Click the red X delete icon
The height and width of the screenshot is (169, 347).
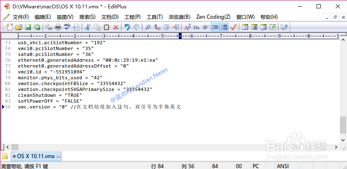point(116,27)
